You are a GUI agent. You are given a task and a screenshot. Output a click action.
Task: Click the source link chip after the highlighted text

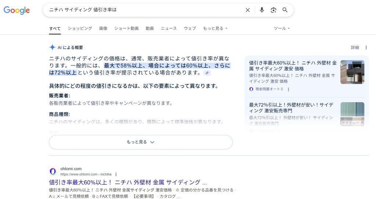tap(207, 73)
